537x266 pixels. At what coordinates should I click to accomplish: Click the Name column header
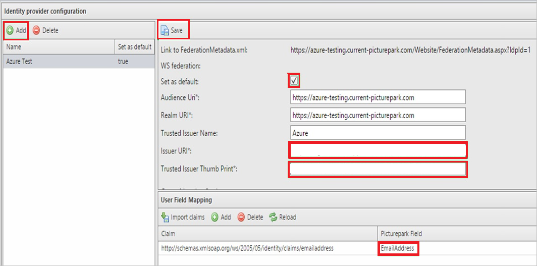tap(59, 47)
